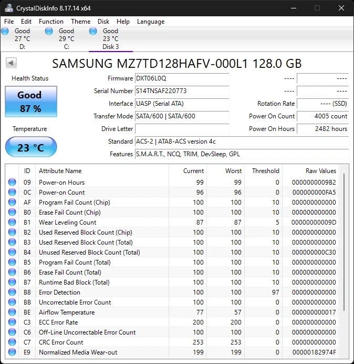The height and width of the screenshot is (364, 354).
Task: Click status orb of Program Fail Count (Chip)
Action: click(12, 202)
